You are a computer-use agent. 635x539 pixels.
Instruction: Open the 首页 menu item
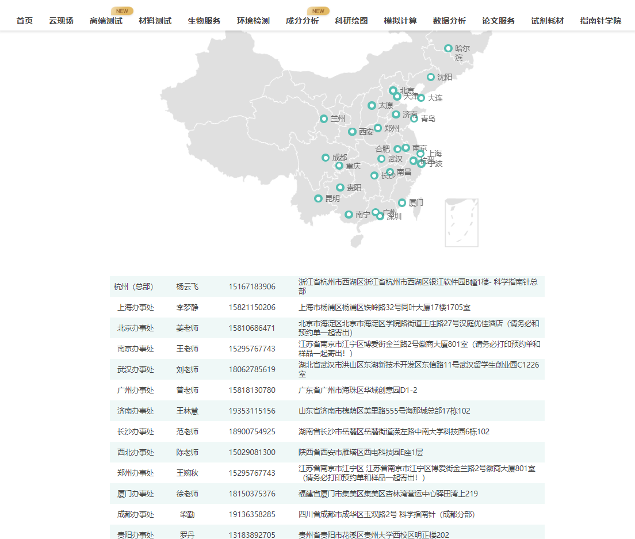pos(24,20)
